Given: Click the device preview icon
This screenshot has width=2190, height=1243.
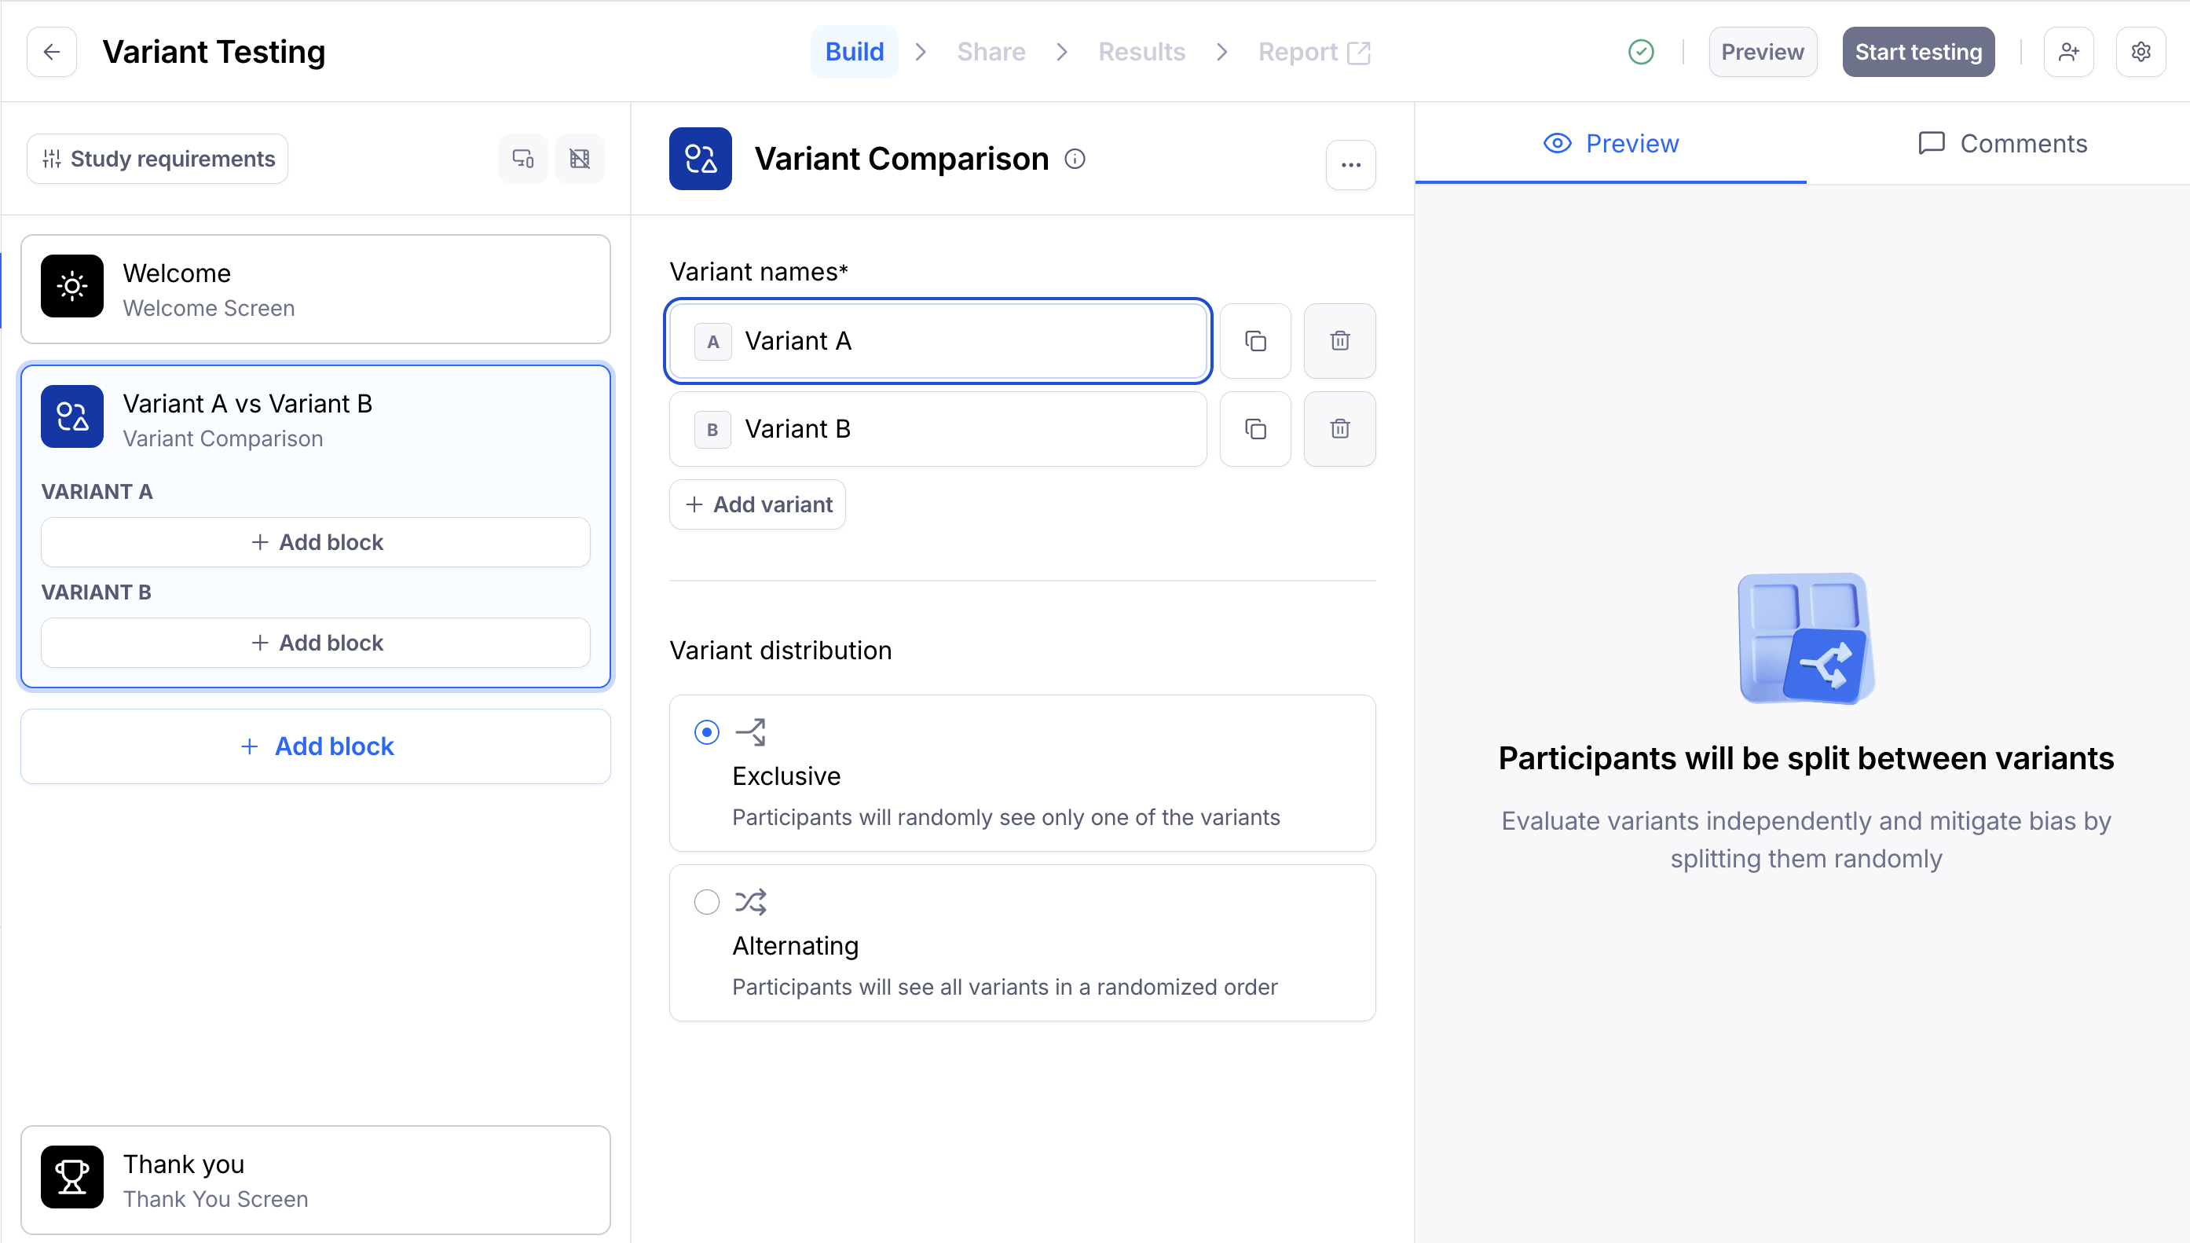Looking at the screenshot, I should point(522,159).
